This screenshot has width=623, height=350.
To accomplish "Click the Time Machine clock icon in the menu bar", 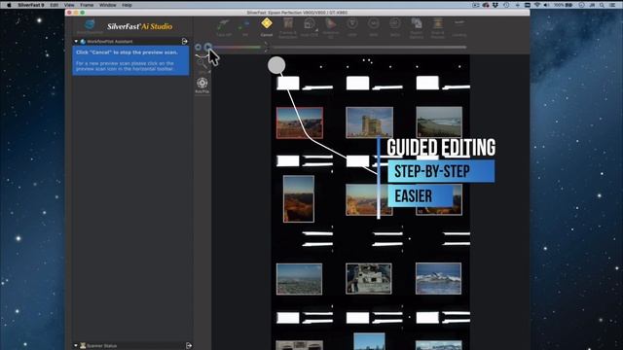I will [x=506, y=5].
